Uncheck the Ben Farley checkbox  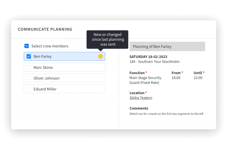click(x=29, y=56)
